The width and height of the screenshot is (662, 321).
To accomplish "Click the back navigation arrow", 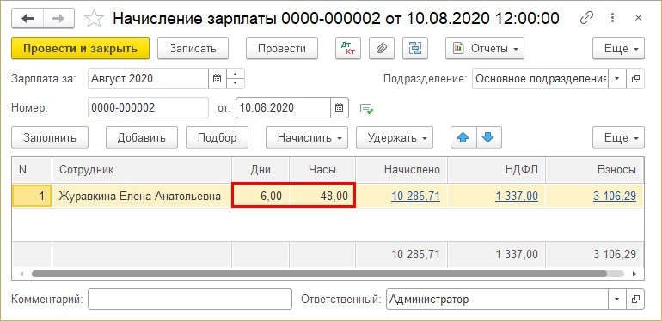I will coord(28,19).
